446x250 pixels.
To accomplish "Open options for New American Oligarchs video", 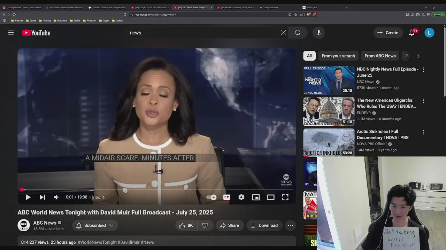I will tap(423, 101).
